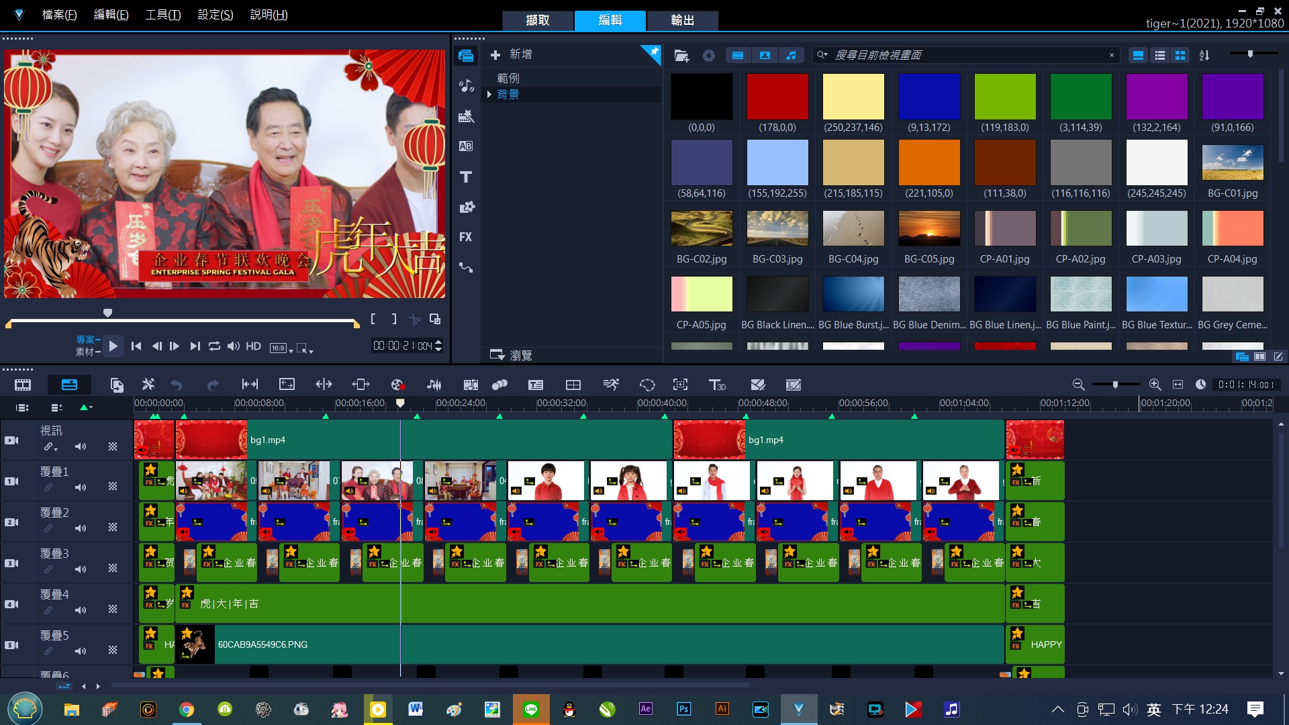The height and width of the screenshot is (725, 1289).
Task: Toggle show audio files filter in library
Action: coord(792,56)
